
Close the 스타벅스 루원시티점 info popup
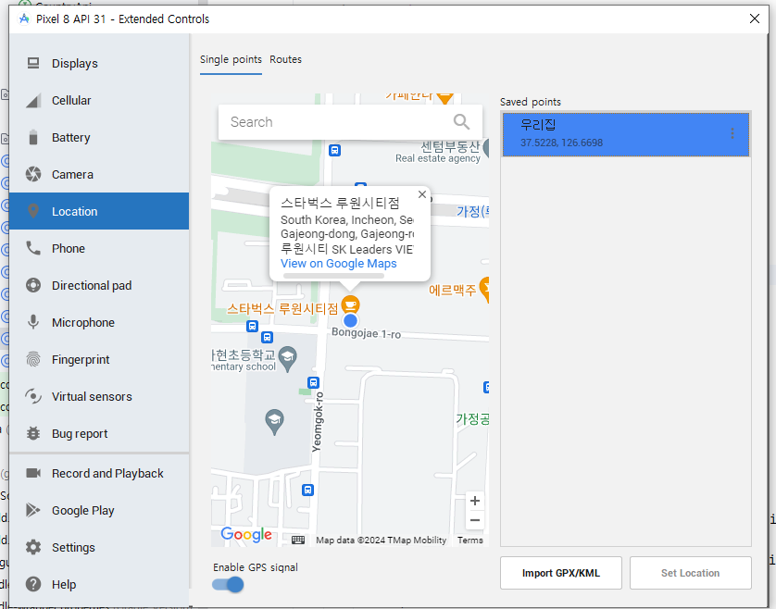tap(422, 194)
